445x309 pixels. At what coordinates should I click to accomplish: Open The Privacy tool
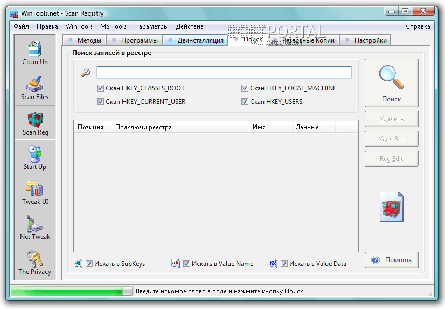[35, 263]
